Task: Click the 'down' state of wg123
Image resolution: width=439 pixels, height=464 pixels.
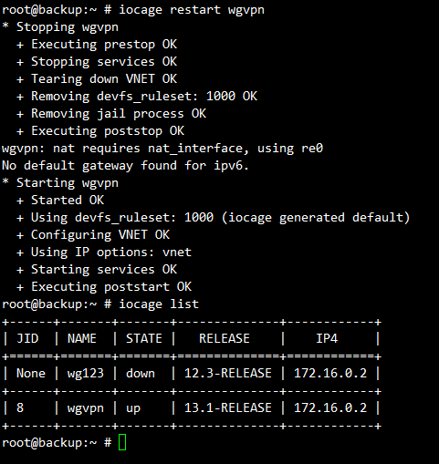Action: click(141, 373)
